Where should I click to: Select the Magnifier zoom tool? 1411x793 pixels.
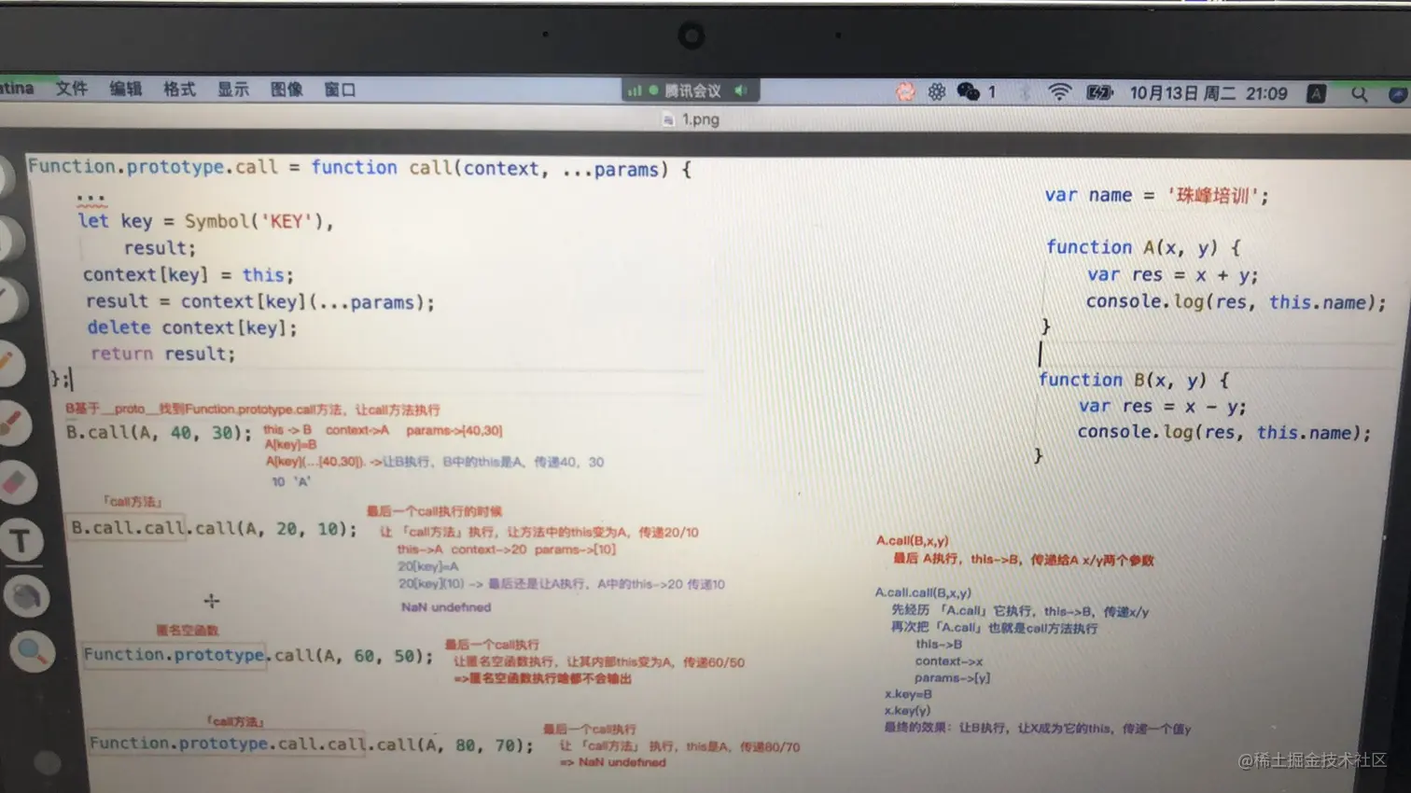click(x=32, y=652)
